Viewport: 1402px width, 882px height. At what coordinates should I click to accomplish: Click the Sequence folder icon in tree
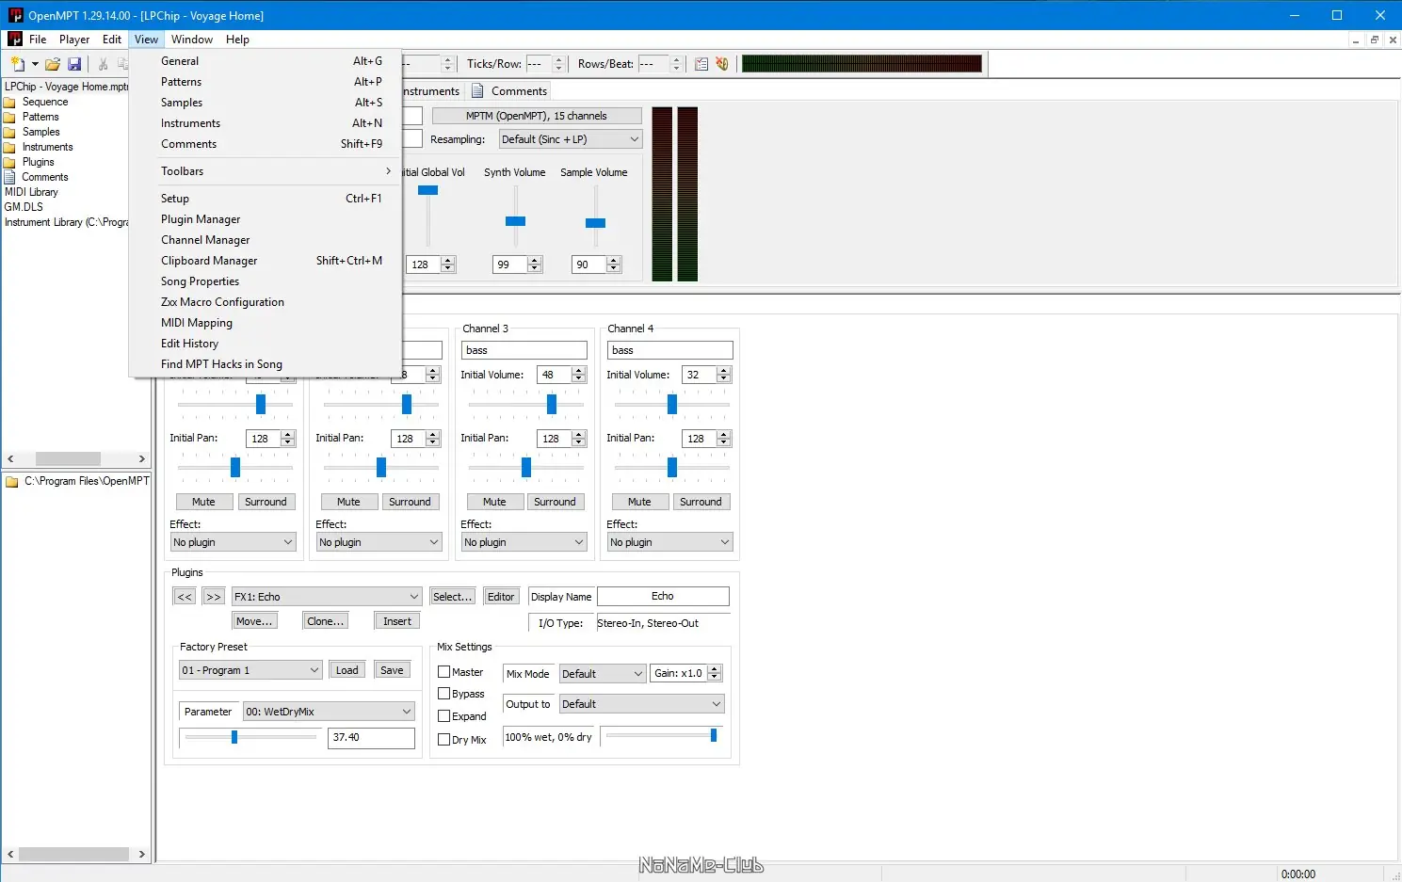[10, 102]
